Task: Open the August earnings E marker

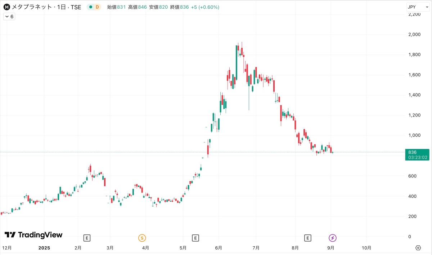Action: pyautogui.click(x=307, y=238)
